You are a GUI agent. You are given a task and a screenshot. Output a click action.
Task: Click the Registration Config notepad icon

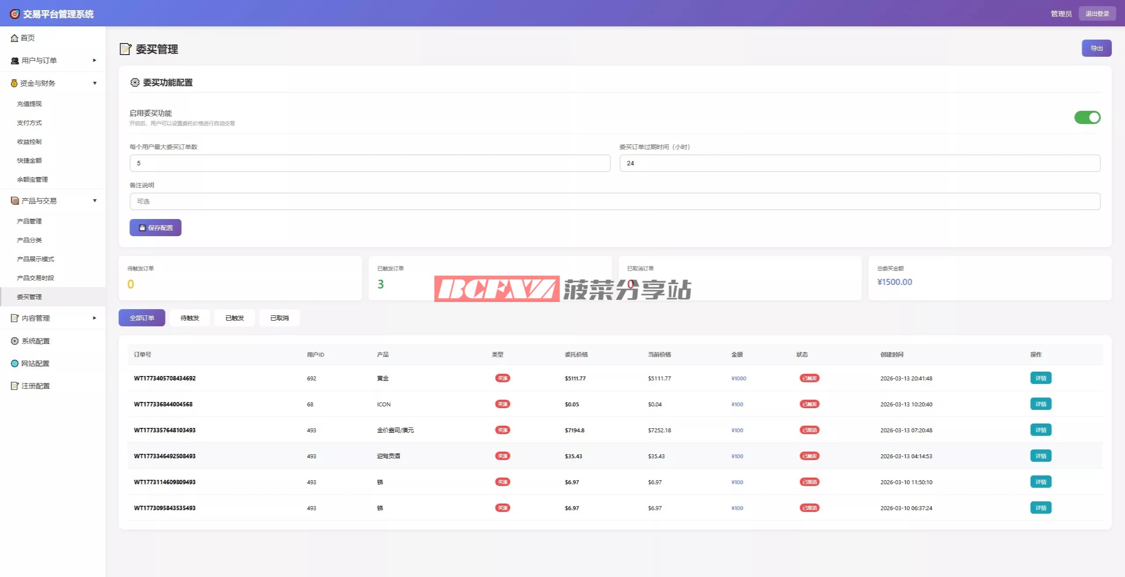click(x=15, y=386)
